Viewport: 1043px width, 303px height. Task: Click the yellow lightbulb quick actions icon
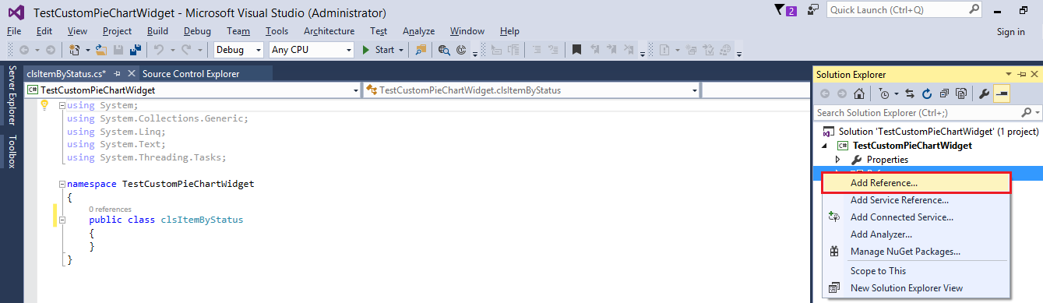pos(44,105)
